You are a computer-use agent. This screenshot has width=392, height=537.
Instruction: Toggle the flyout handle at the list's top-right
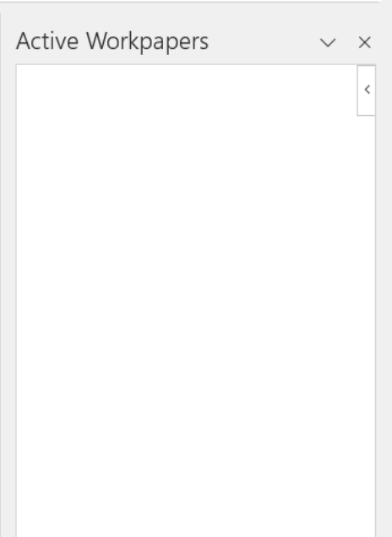367,90
